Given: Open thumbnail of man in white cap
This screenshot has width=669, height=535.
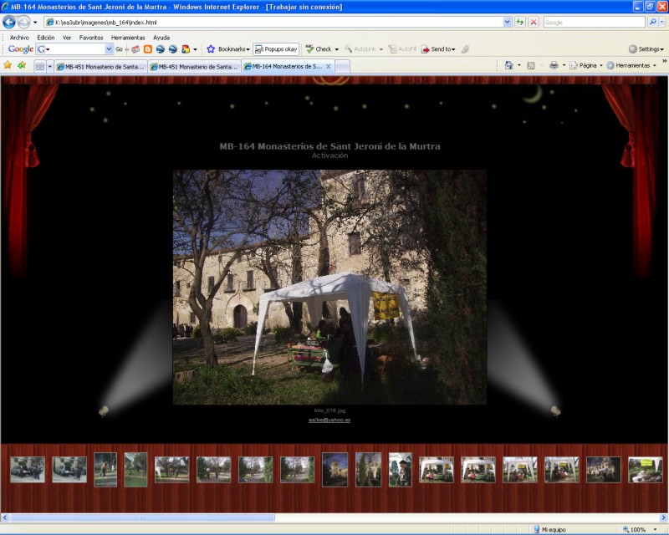Looking at the screenshot, I should (401, 470).
